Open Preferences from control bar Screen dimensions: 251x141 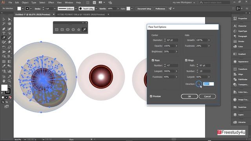point(160,9)
